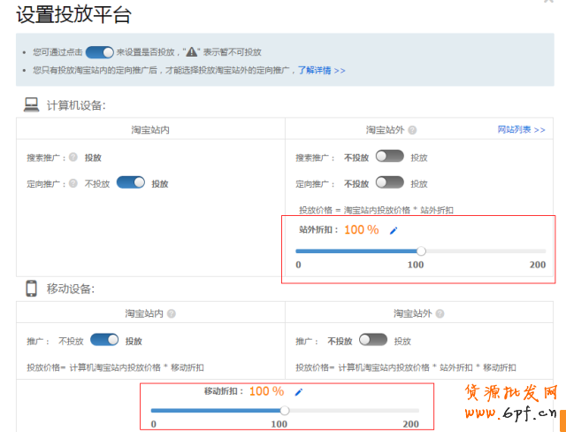Edit the 移动折扣 value with the pencil icon

(298, 391)
